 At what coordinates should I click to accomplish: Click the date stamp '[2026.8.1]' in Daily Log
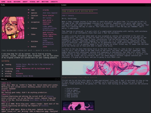6,102
